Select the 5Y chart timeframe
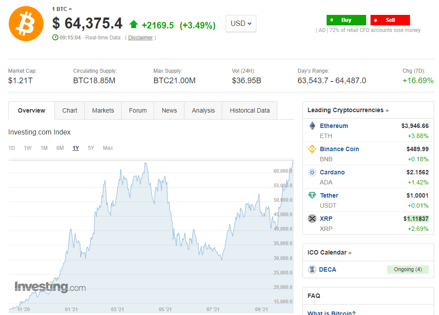Viewport: 439px width, 315px height. 91,148
